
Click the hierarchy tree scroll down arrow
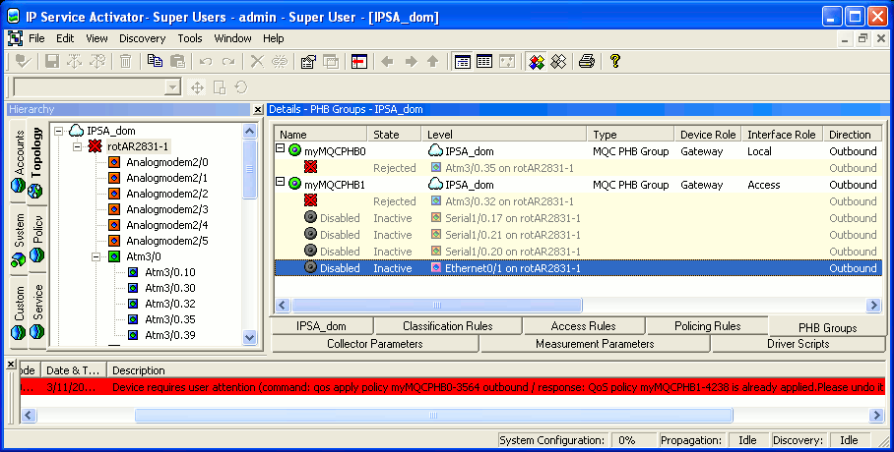click(250, 337)
